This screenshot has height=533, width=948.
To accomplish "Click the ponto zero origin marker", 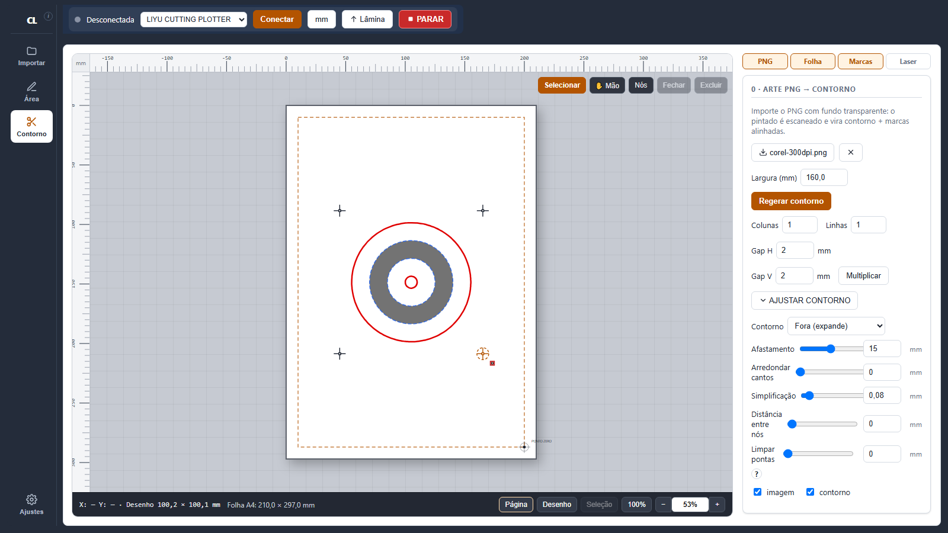I will pyautogui.click(x=524, y=447).
